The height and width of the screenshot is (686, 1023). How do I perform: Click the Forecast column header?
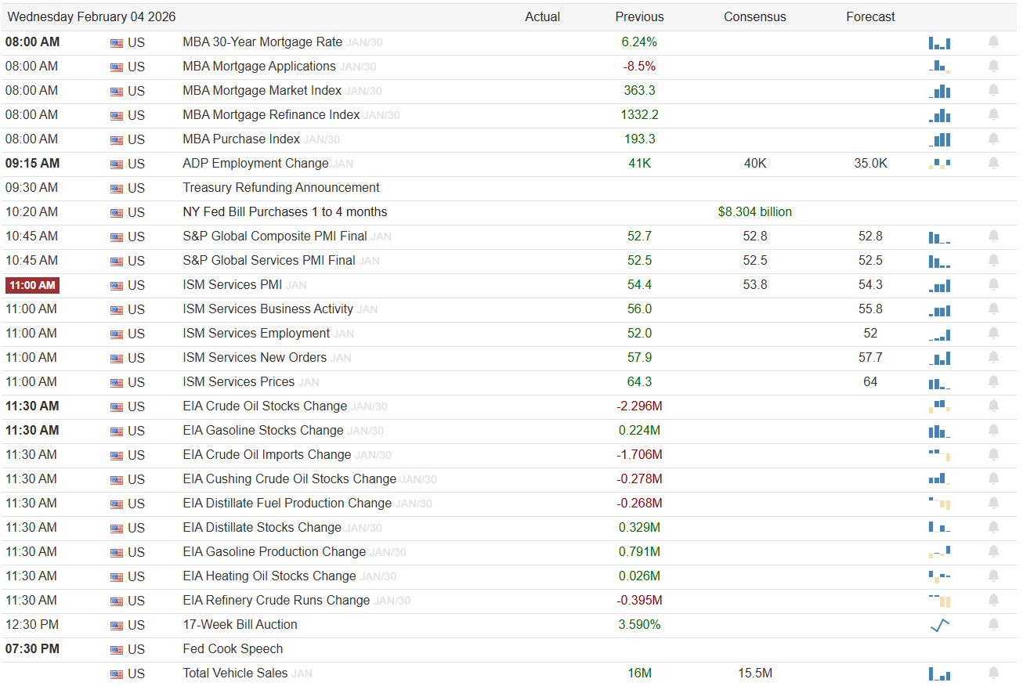(x=870, y=16)
